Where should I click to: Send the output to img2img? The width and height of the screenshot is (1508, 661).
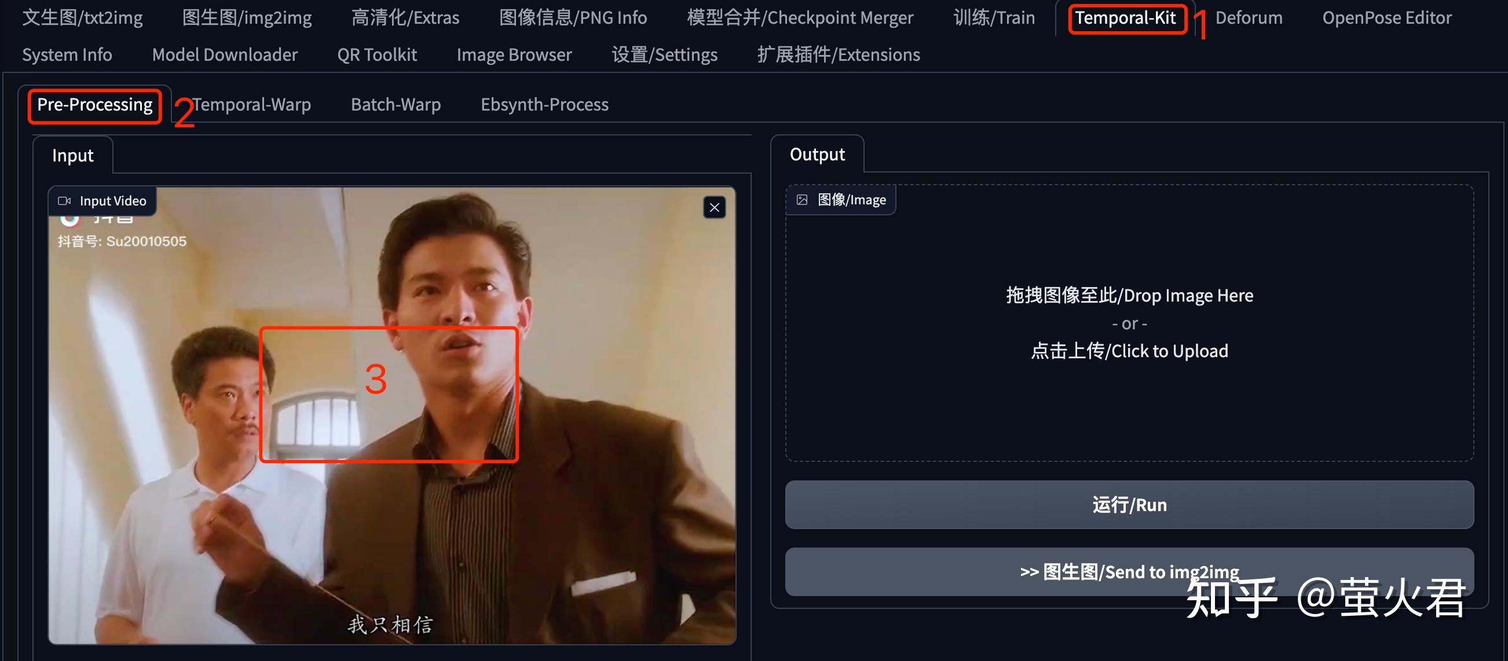click(1128, 572)
